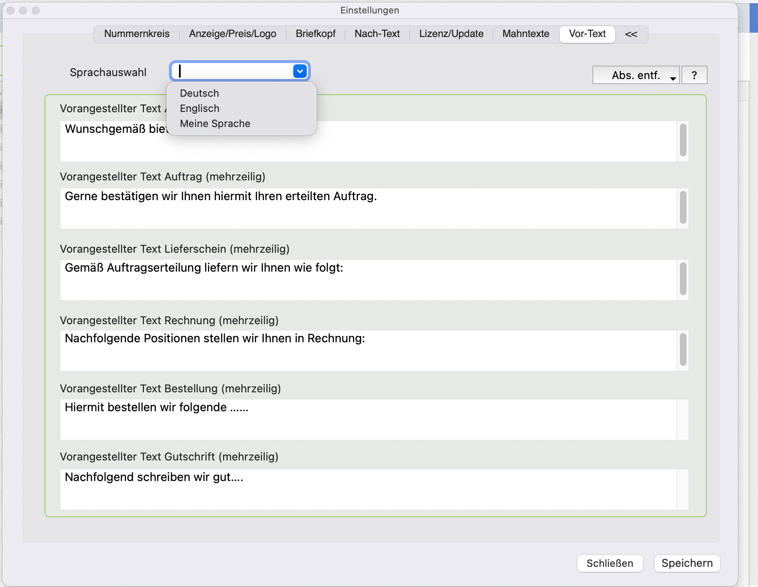Go to the Briefkopf tab
Image resolution: width=758 pixels, height=587 pixels.
pyautogui.click(x=315, y=34)
